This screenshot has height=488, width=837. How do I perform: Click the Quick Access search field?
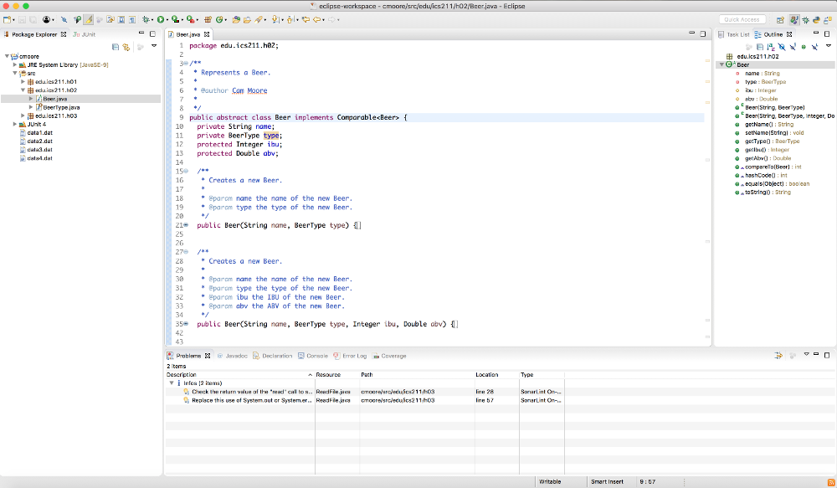tap(742, 19)
